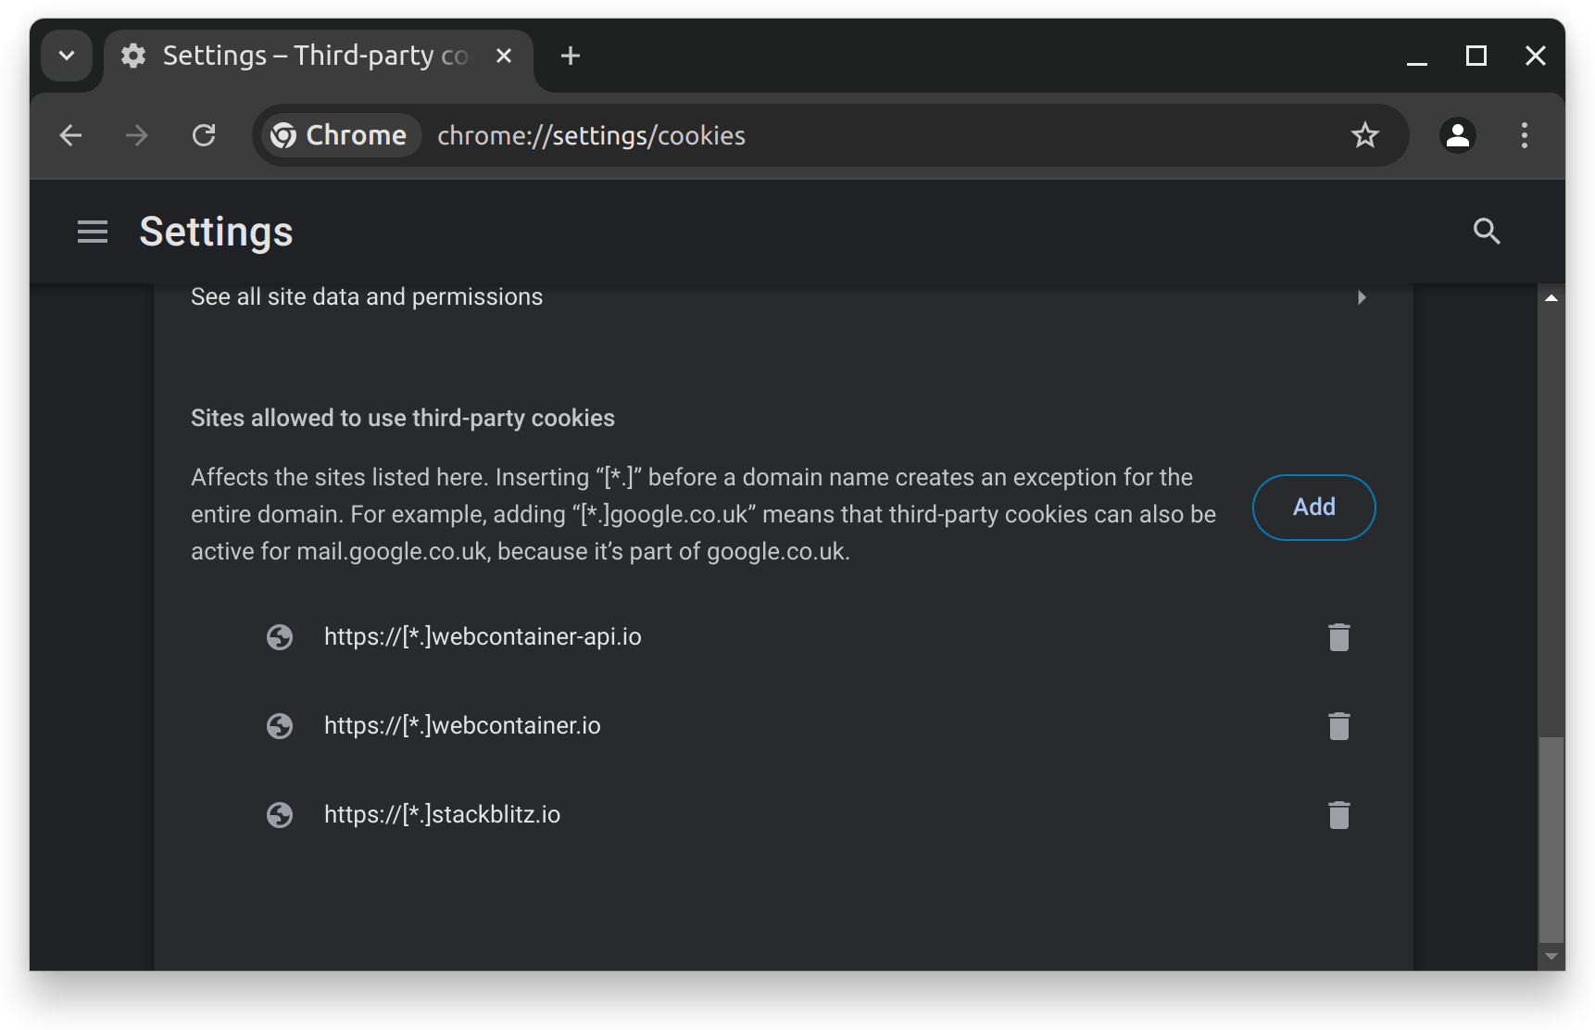Viewport: 1595px width, 1030px height.
Task: Click the vertical scrollbar thumb
Action: [x=1551, y=839]
